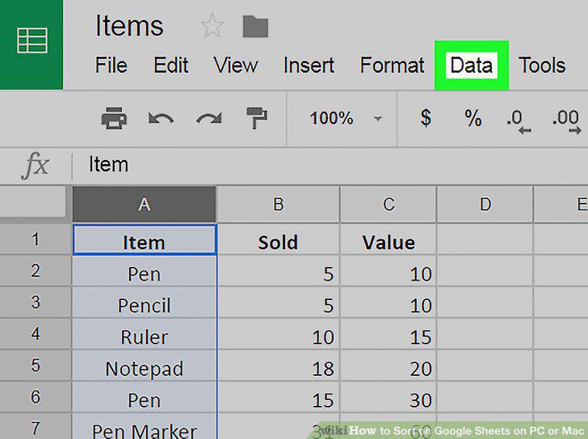Format as currency with dollar icon

point(426,118)
